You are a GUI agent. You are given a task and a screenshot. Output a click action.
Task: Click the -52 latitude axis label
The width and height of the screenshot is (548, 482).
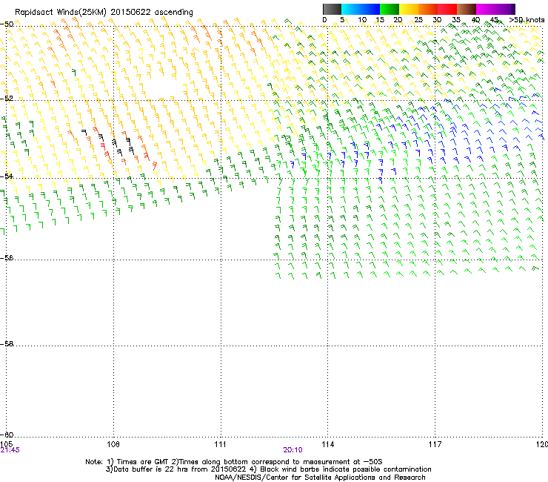[7, 99]
